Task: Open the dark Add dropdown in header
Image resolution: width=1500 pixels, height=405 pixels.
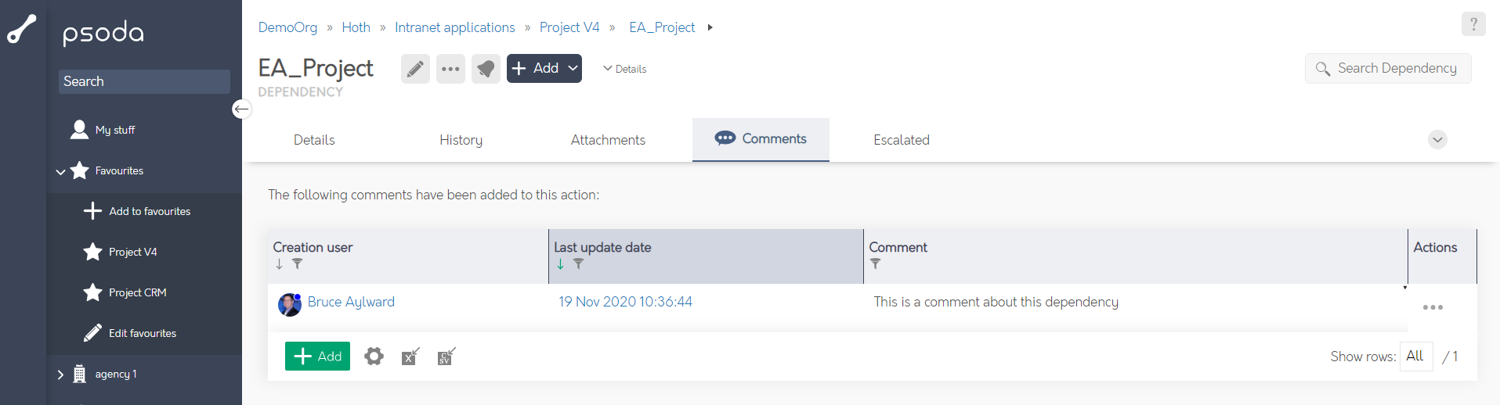Action: pyautogui.click(x=544, y=69)
